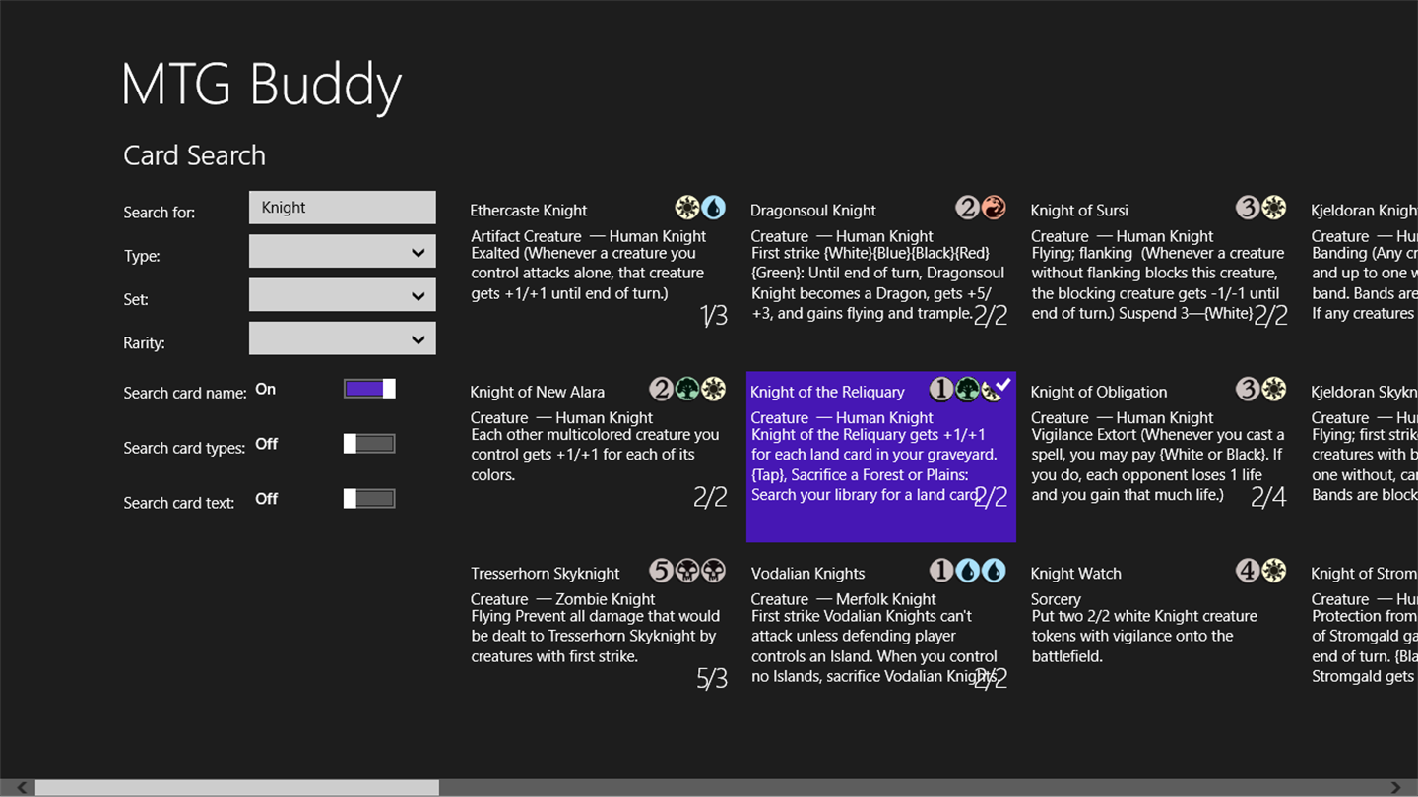Click the selection checkmark on Knight of the Reliquary
The height and width of the screenshot is (797, 1418).
1003,384
